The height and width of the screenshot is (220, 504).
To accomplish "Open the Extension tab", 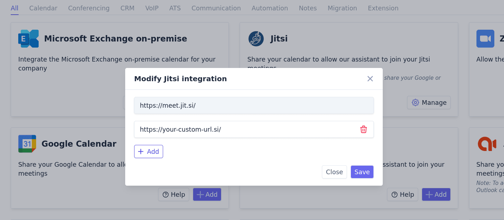I will 383,8.
